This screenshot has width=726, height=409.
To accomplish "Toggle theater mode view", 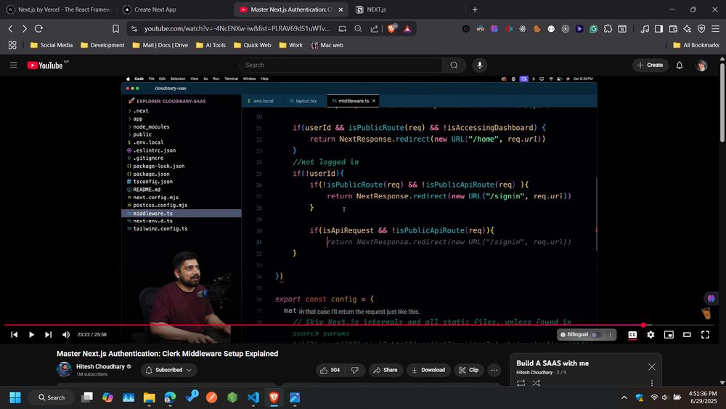I will pyautogui.click(x=687, y=335).
